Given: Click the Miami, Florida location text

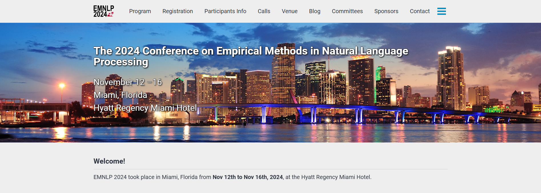Looking at the screenshot, I should [x=120, y=95].
